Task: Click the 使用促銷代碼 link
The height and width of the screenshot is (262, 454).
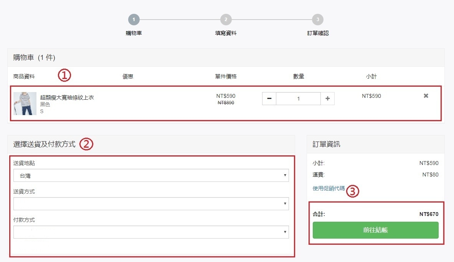Action: pyautogui.click(x=329, y=188)
